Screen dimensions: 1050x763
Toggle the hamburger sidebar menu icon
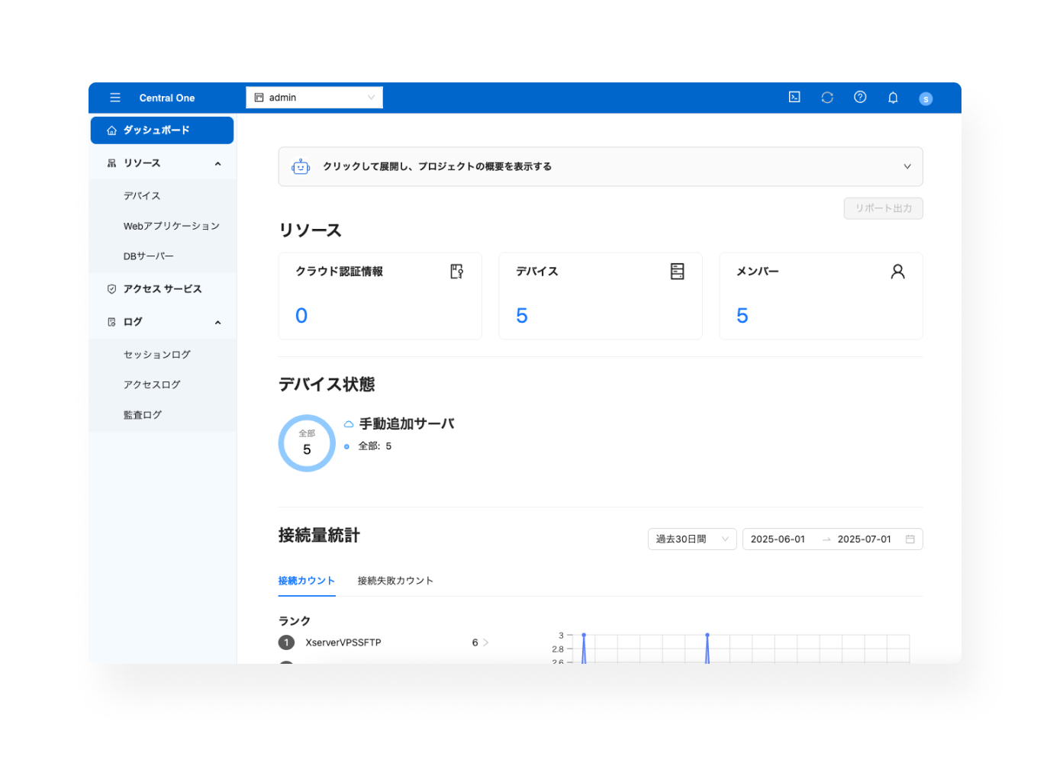115,98
